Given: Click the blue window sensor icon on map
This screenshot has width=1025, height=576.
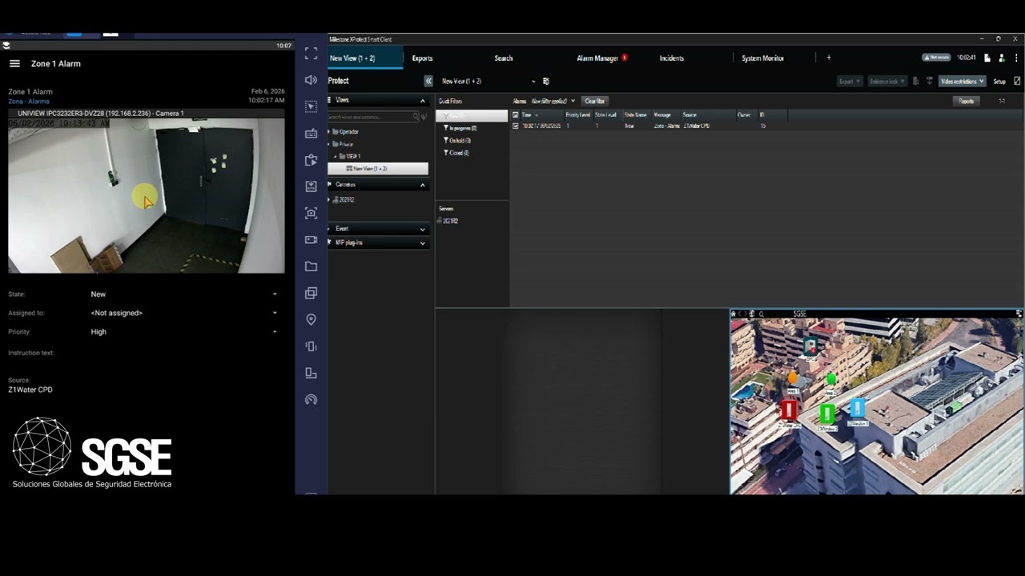Looking at the screenshot, I should click(x=858, y=408).
